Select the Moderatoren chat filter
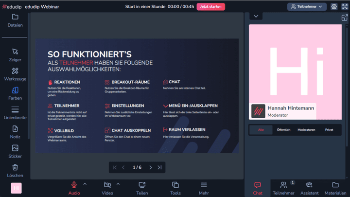Screen dimensions: 350x197 coord(306,130)
